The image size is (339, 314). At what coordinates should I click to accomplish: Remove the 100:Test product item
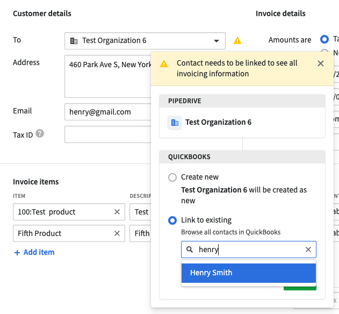[x=117, y=212]
